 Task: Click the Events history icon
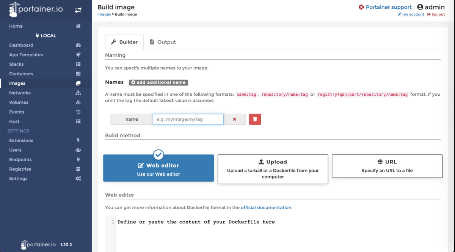[78, 112]
